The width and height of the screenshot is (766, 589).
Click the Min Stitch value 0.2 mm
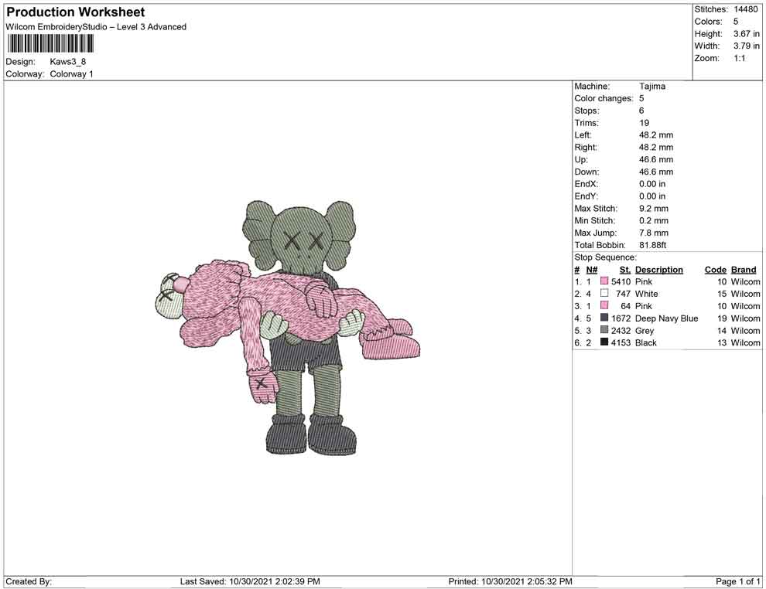click(654, 220)
